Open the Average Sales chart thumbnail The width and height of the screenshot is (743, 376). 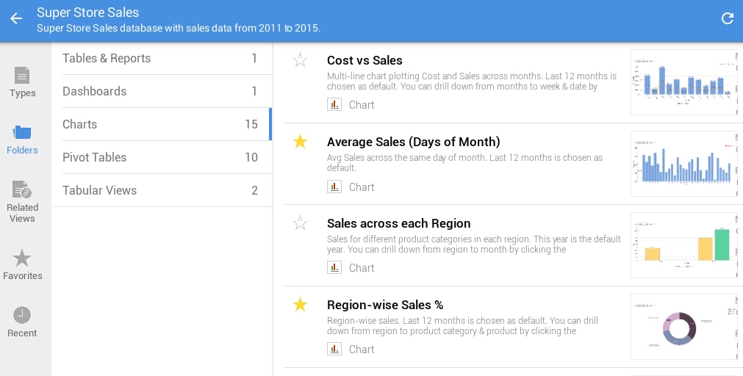click(x=683, y=164)
